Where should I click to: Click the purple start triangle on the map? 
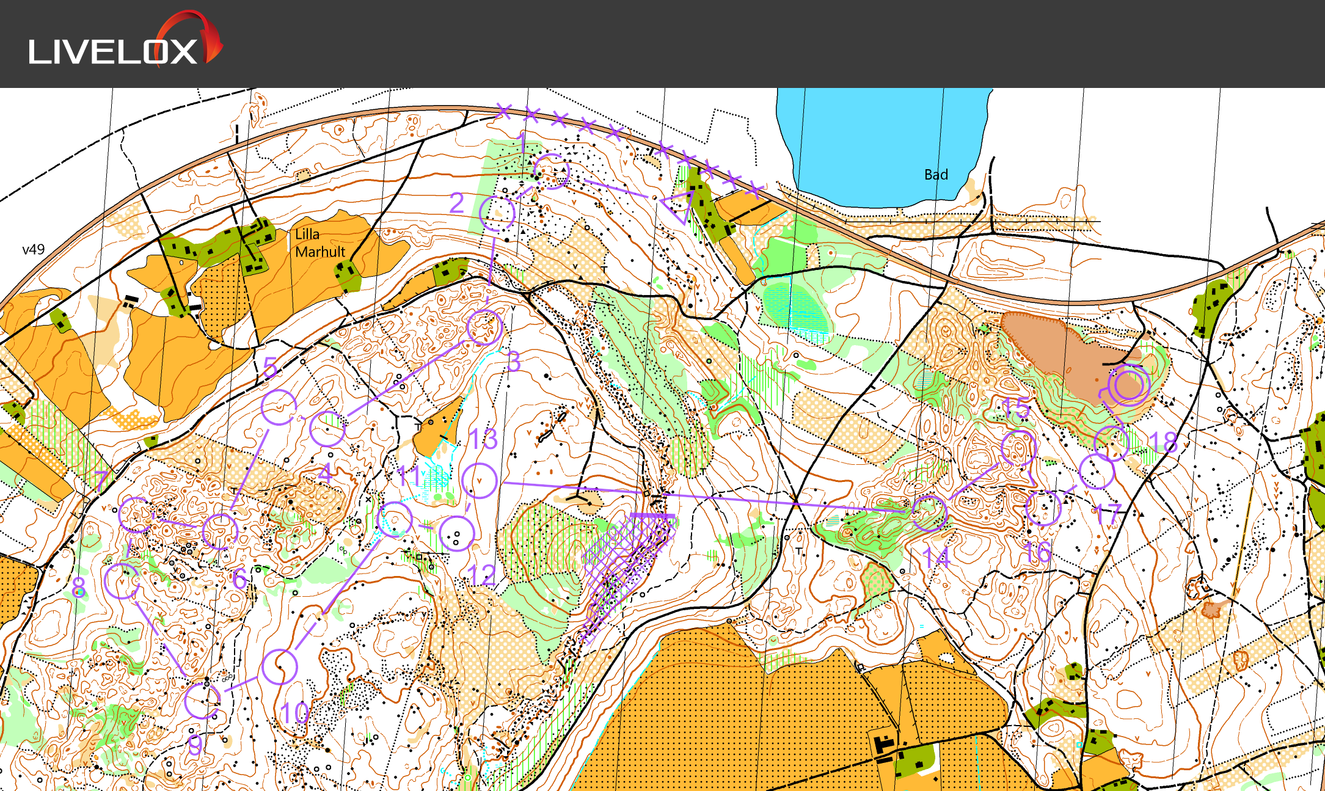[679, 206]
